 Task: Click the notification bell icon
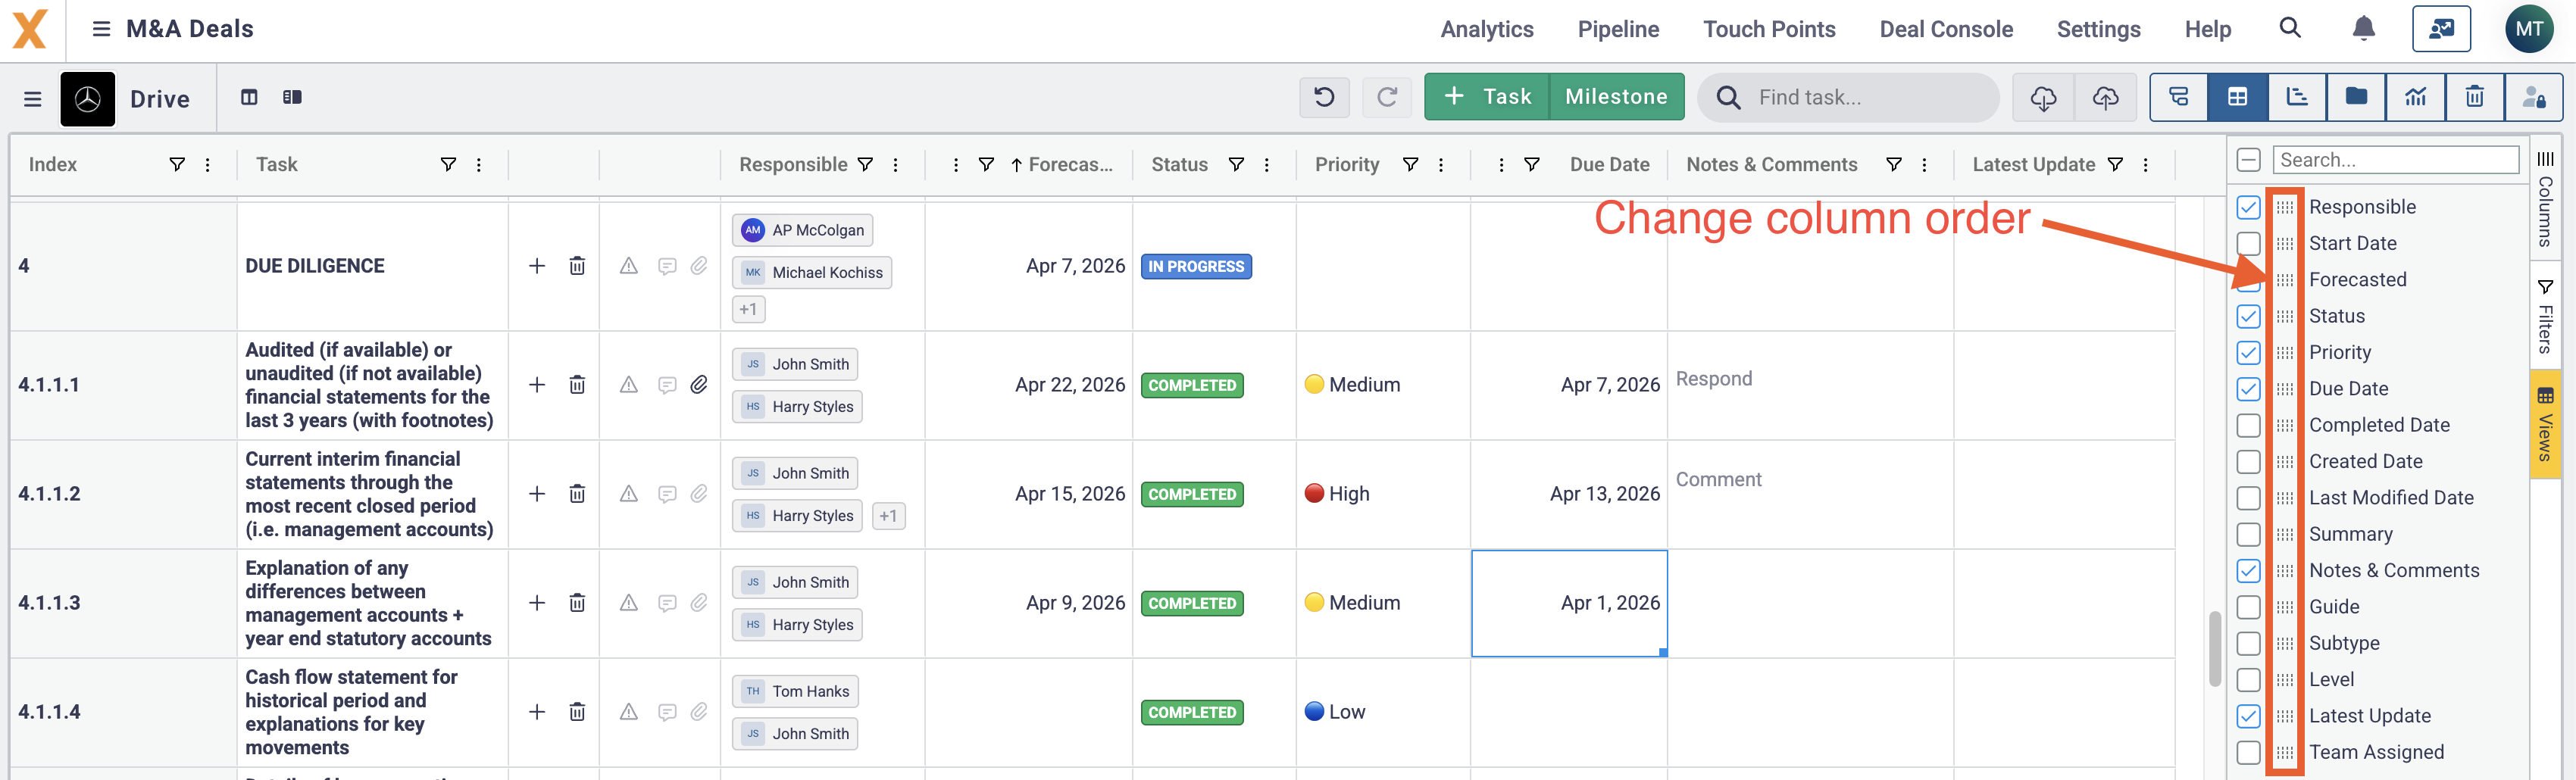2363,28
